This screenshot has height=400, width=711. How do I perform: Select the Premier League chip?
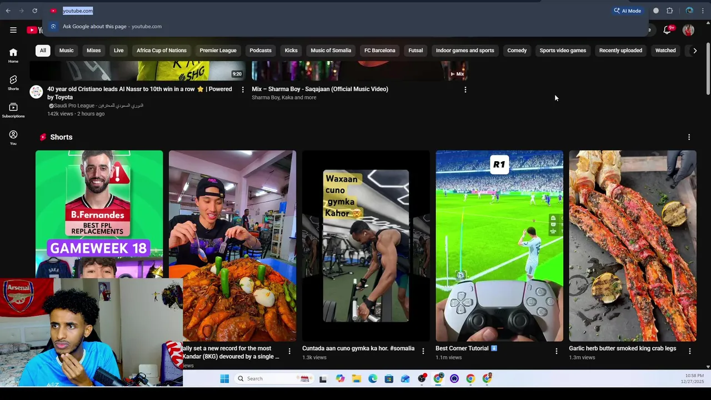click(218, 51)
